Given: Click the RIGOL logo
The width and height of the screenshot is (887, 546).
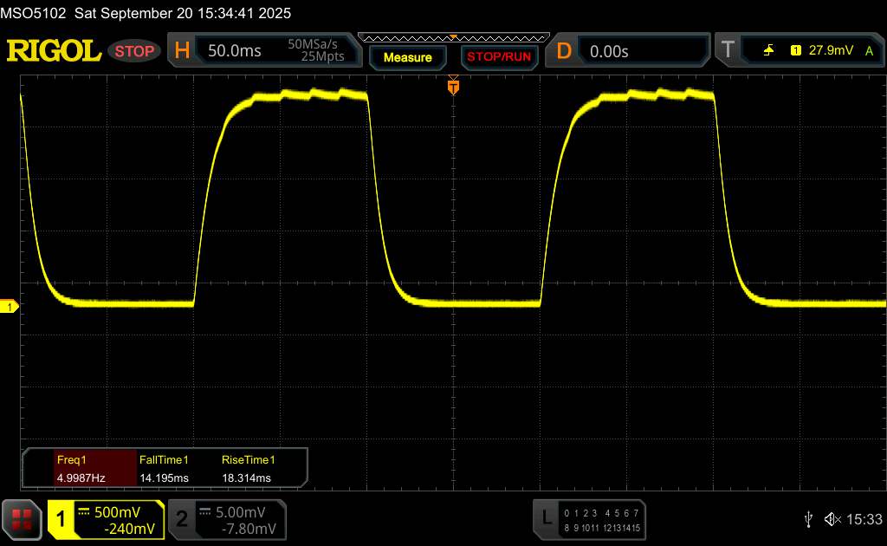Looking at the screenshot, I should [x=54, y=51].
